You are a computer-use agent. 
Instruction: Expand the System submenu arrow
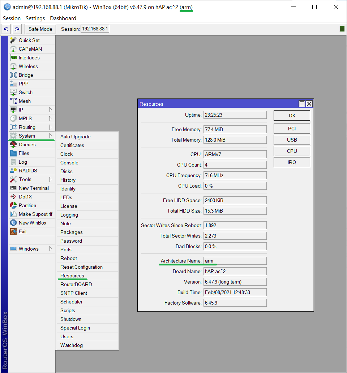tap(50, 136)
